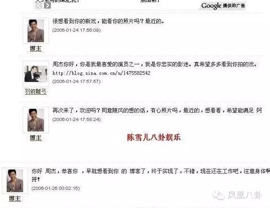270x208 pixels.
Task: Click the third comment's 博主 avatar
Action: click(36, 120)
